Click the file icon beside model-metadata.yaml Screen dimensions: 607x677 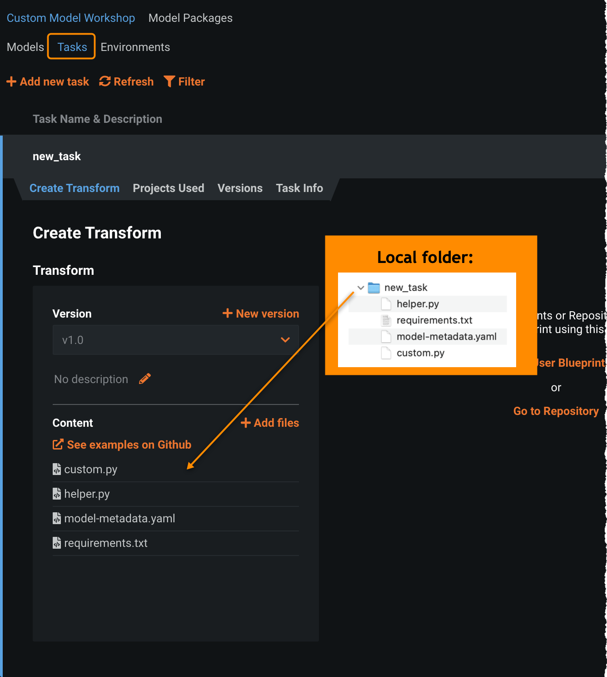coord(57,518)
